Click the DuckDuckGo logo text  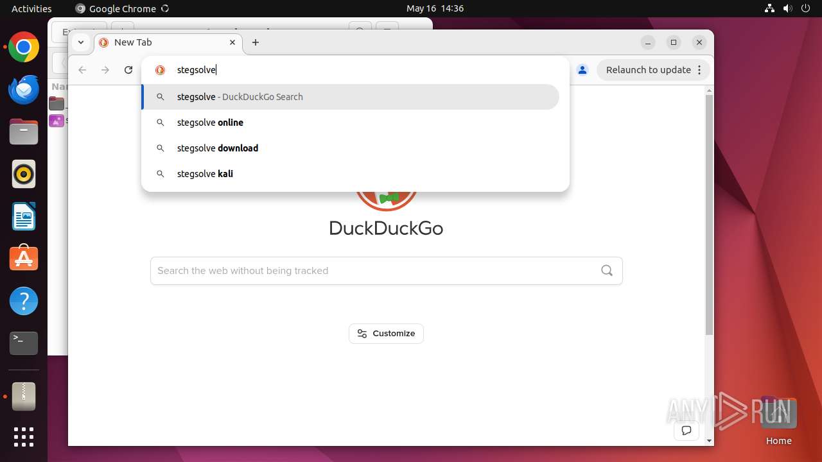pos(386,228)
